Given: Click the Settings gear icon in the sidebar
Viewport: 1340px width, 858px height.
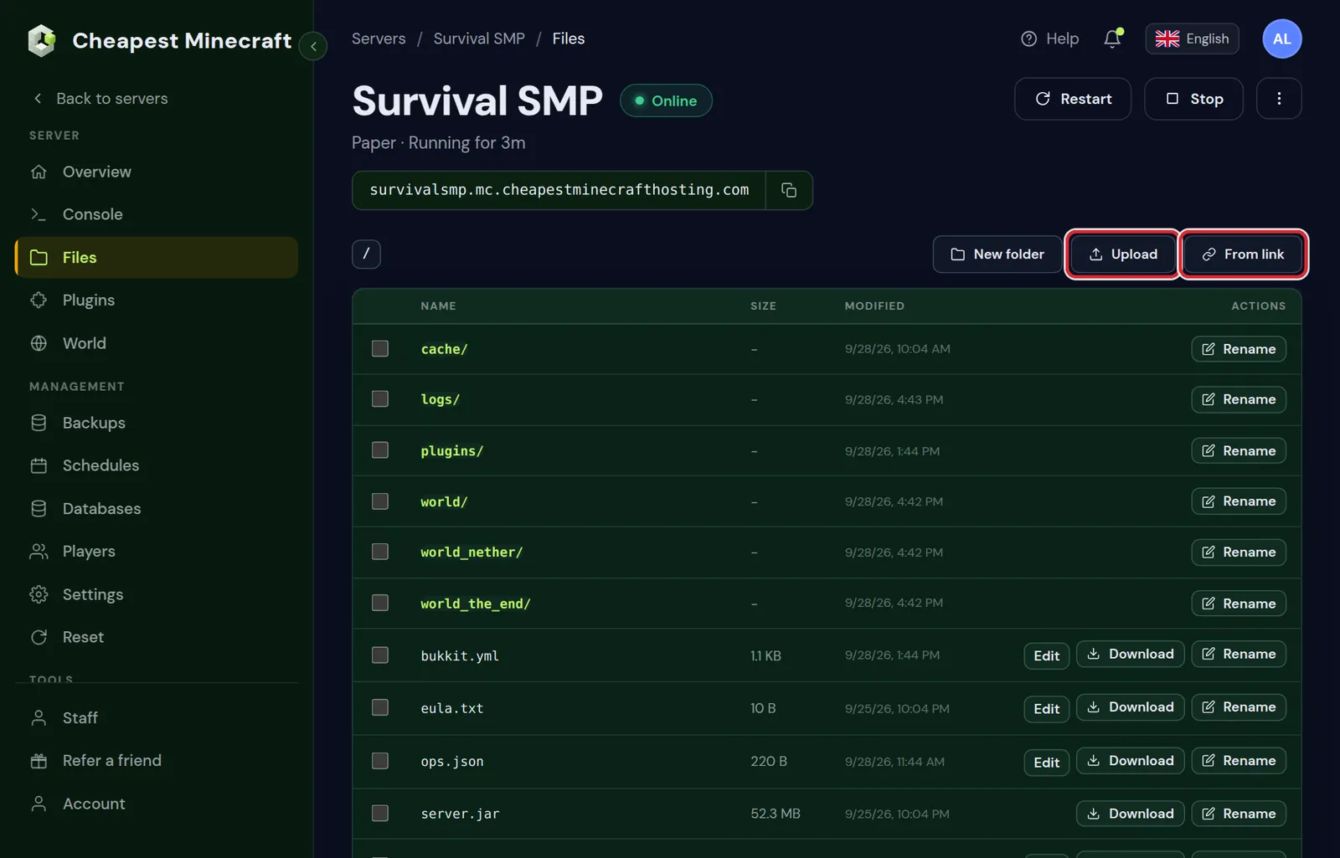Looking at the screenshot, I should (39, 594).
